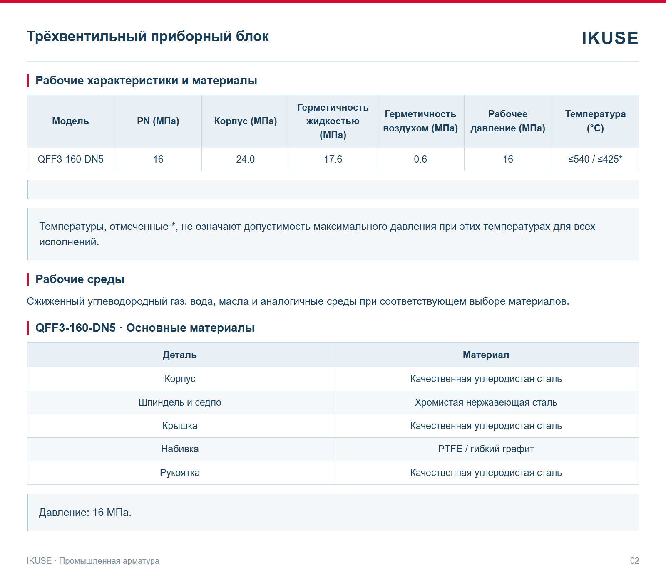666x577 pixels.
Task: Click 'Хромистая нержавеющая сталь' cell
Action: pos(486,402)
